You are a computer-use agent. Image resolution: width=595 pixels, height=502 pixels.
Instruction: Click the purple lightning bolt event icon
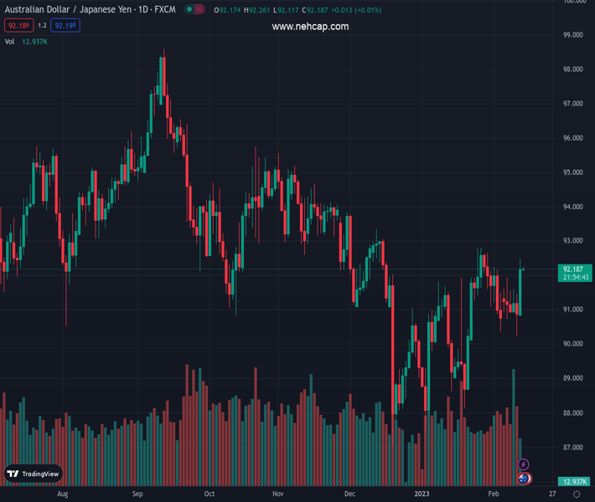point(524,464)
